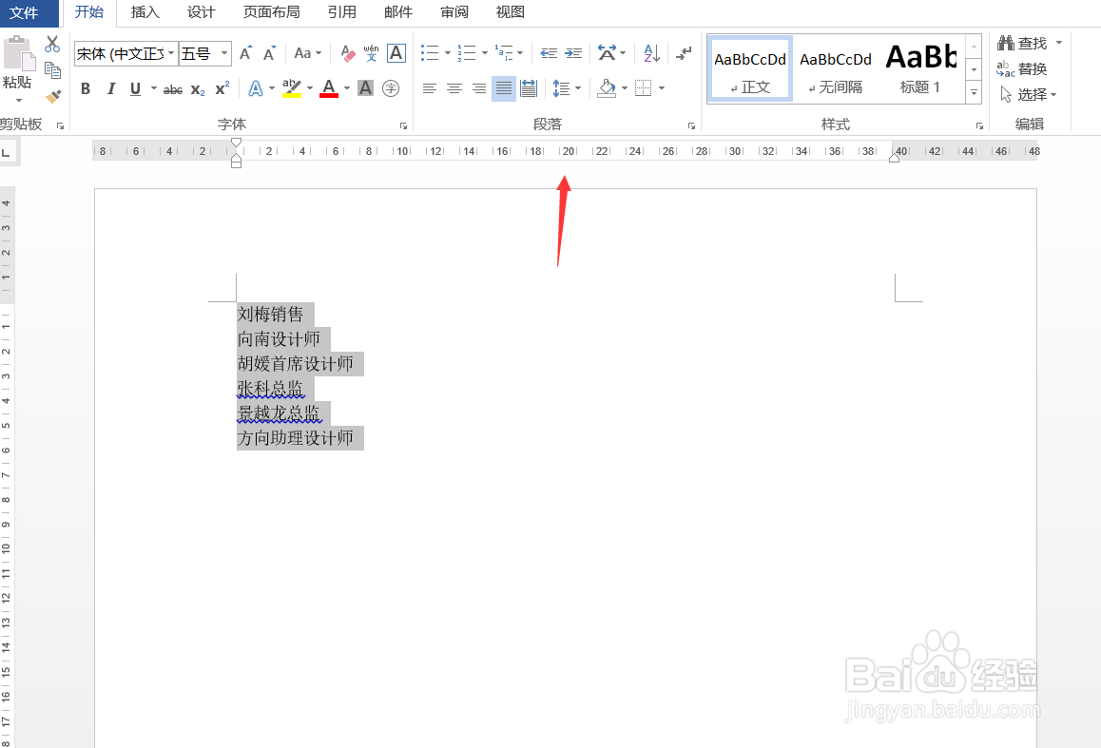Switch to 页面布局 Page Layout tab
The image size is (1101, 748).
pos(272,12)
